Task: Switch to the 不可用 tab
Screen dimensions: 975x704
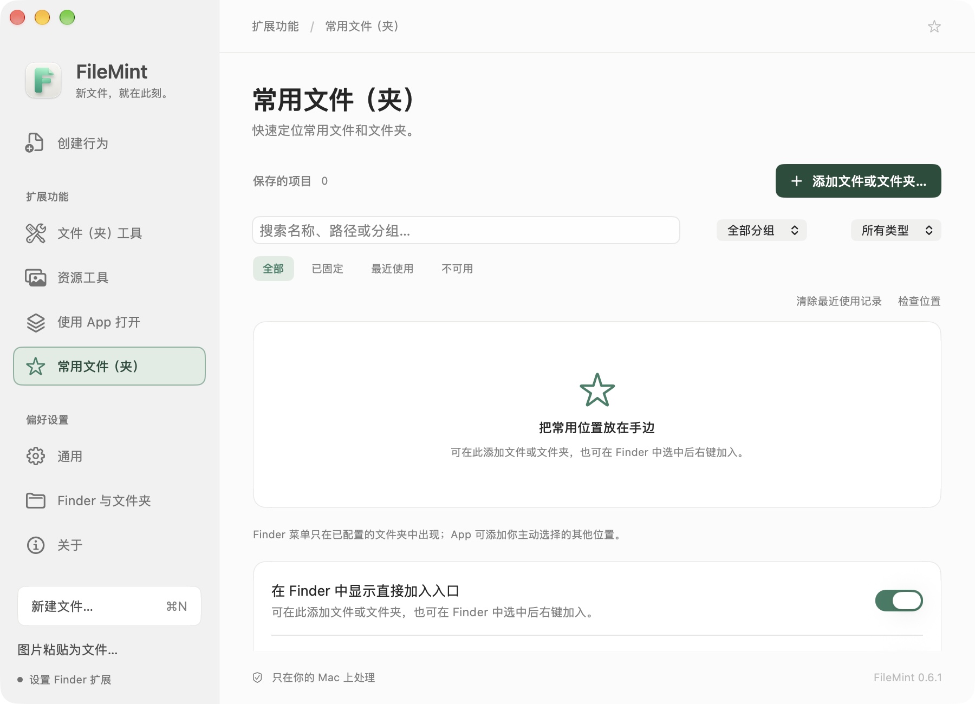Action: (457, 269)
